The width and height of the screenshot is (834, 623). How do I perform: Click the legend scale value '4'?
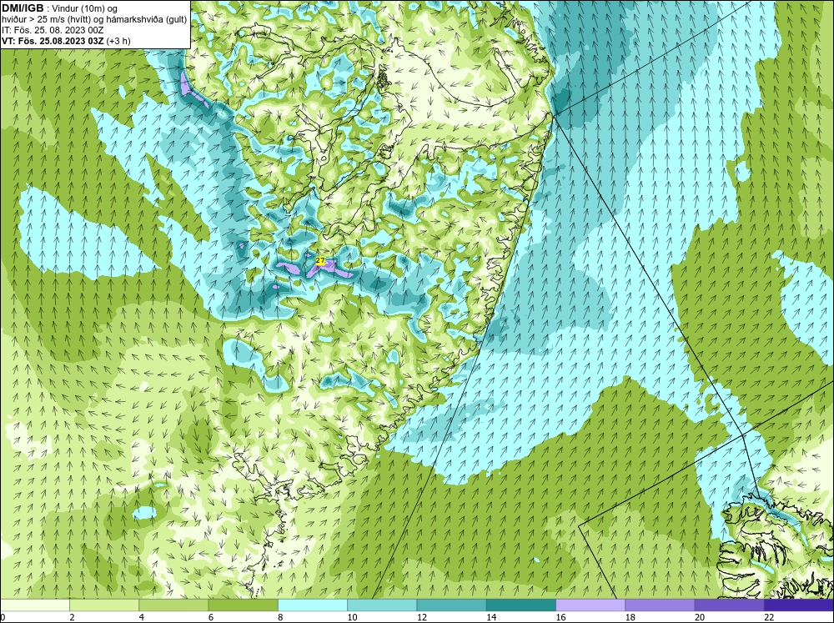(x=142, y=617)
